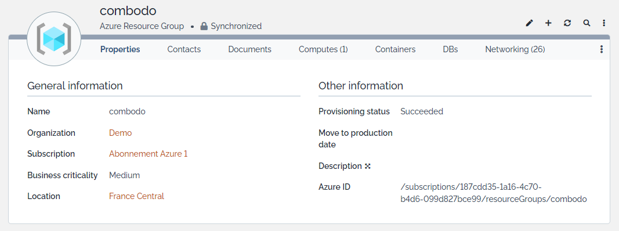Open the Demo organization link
This screenshot has width=619, height=231.
pyautogui.click(x=121, y=133)
